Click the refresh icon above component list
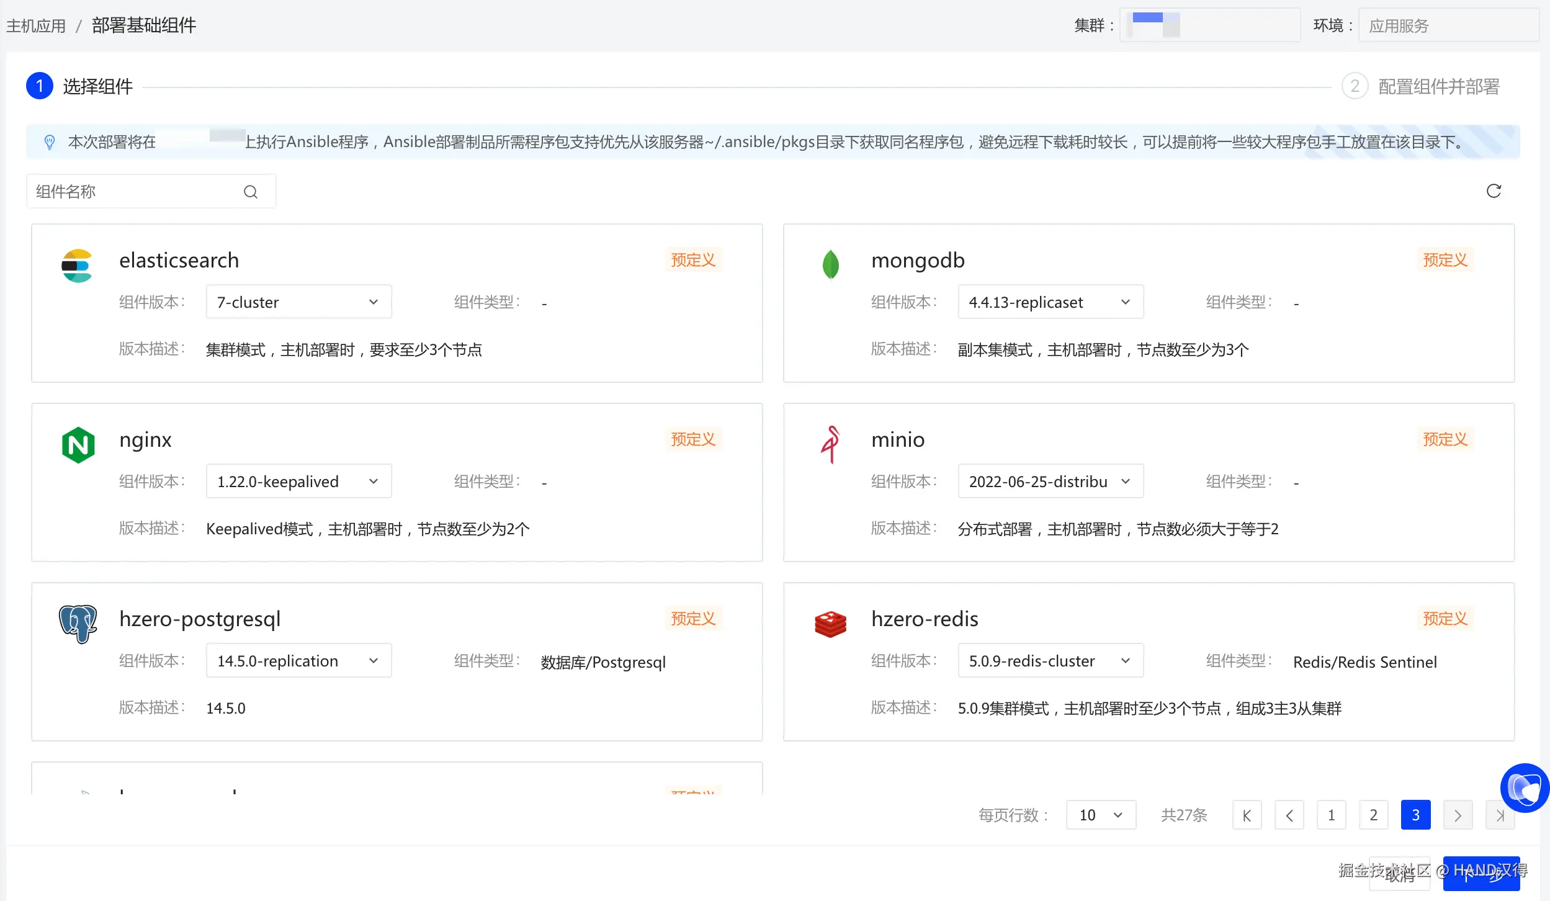Viewport: 1550px width, 901px height. pos(1494,191)
